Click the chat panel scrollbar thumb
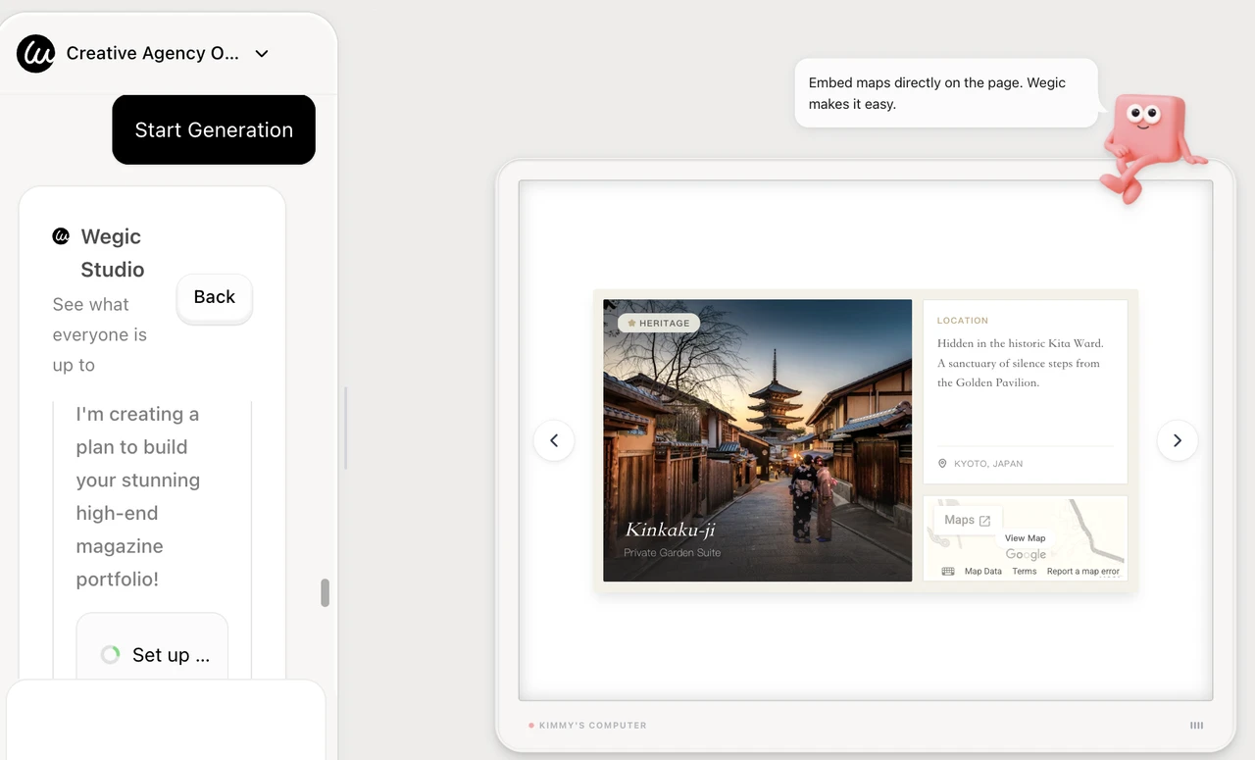This screenshot has height=760, width=1255. click(x=324, y=592)
